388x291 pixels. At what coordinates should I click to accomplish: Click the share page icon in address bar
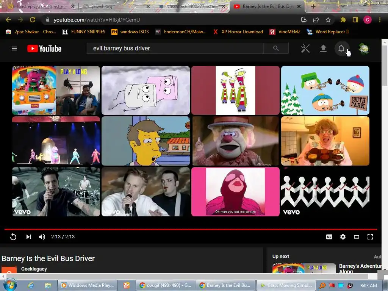pos(316,20)
